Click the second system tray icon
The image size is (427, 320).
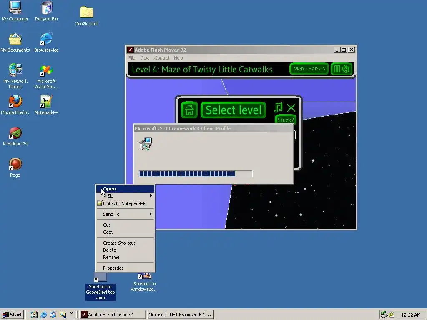(x=391, y=315)
